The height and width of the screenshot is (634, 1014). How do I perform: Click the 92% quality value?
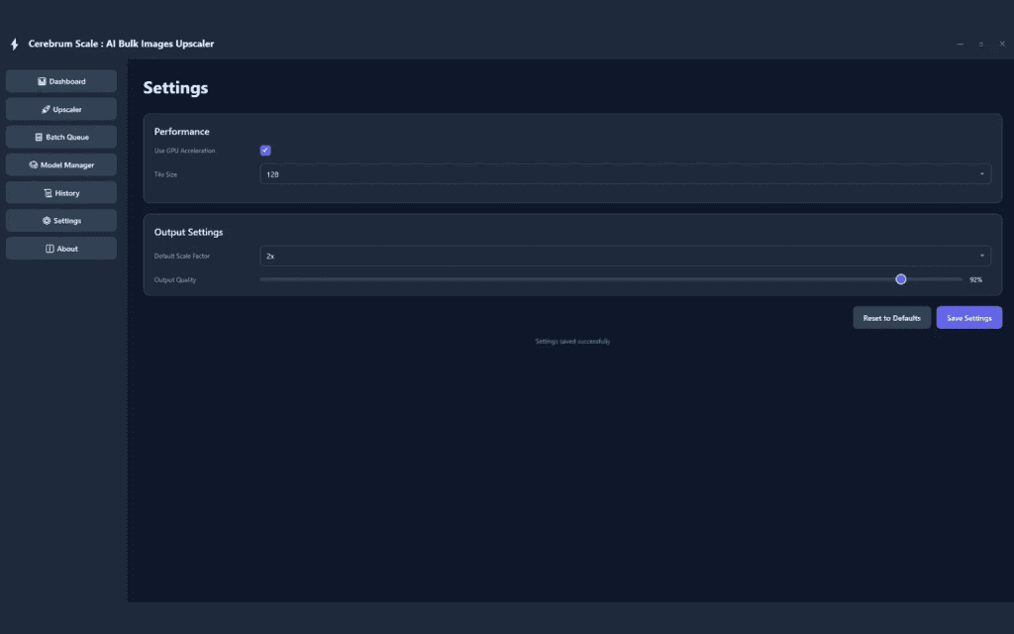[x=975, y=280]
